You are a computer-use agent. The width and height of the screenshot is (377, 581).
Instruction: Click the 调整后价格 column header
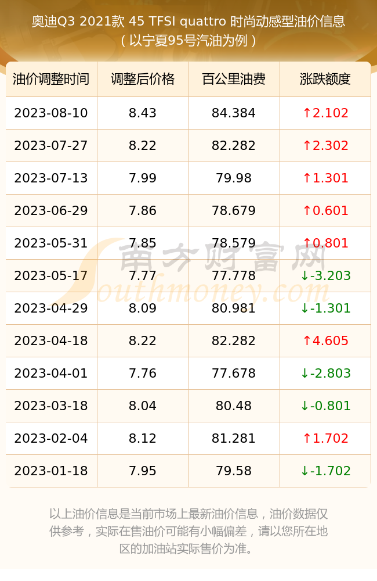tap(143, 79)
